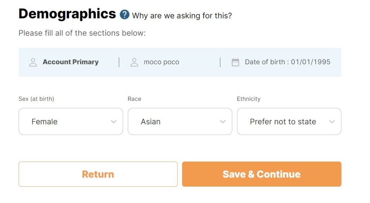Click the blue question mark help icon
Screen dimensions: 370x203
pyautogui.click(x=125, y=15)
